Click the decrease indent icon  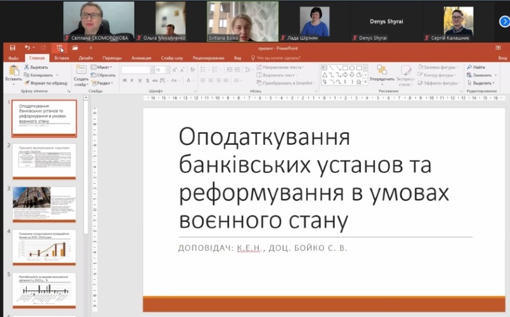tap(229, 70)
